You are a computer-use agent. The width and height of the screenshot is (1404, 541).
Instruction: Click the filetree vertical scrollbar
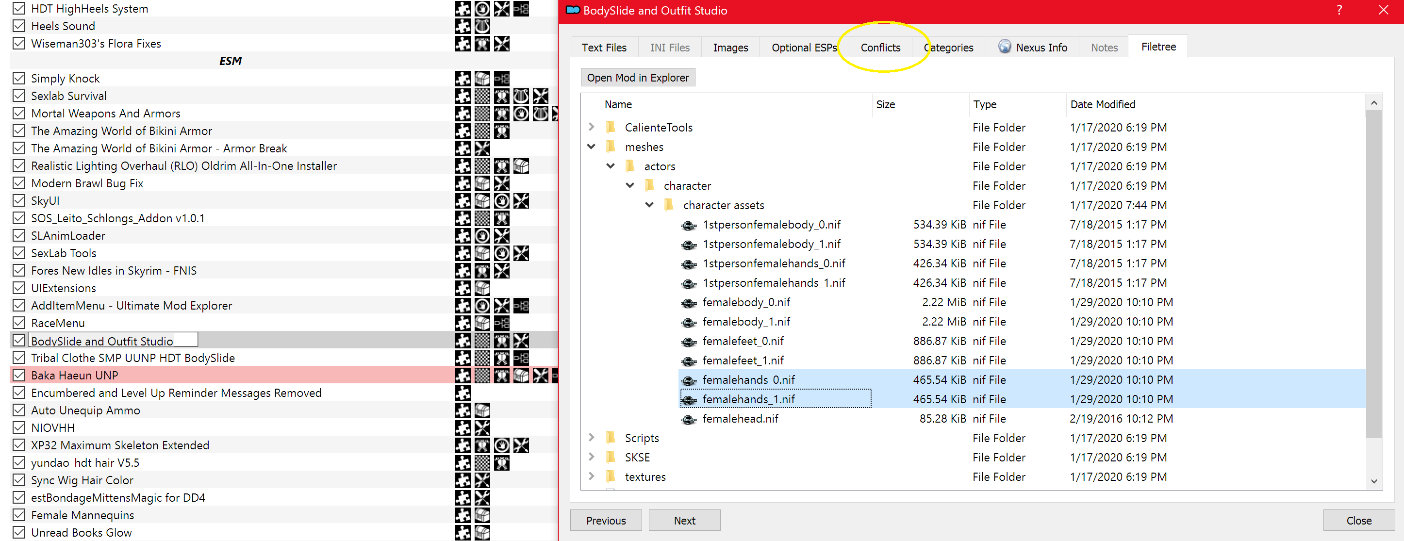pos(1373,273)
